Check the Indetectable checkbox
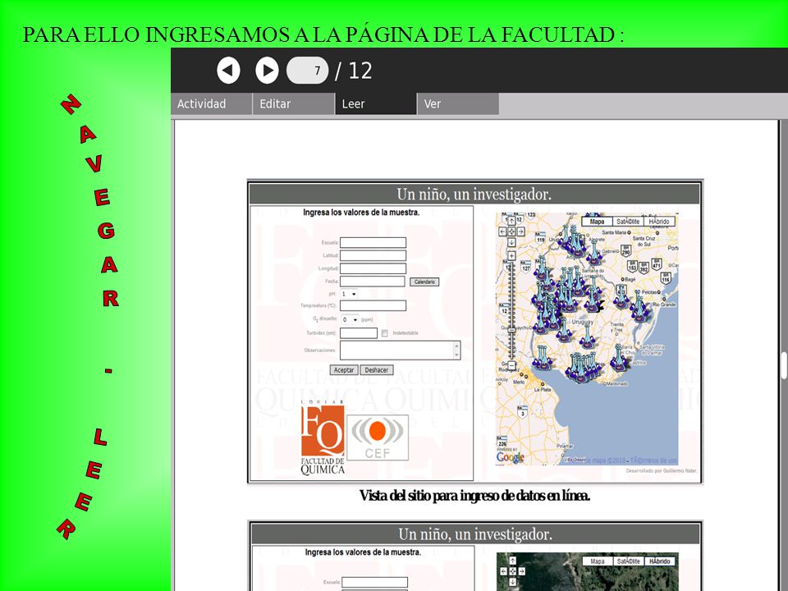 point(384,333)
